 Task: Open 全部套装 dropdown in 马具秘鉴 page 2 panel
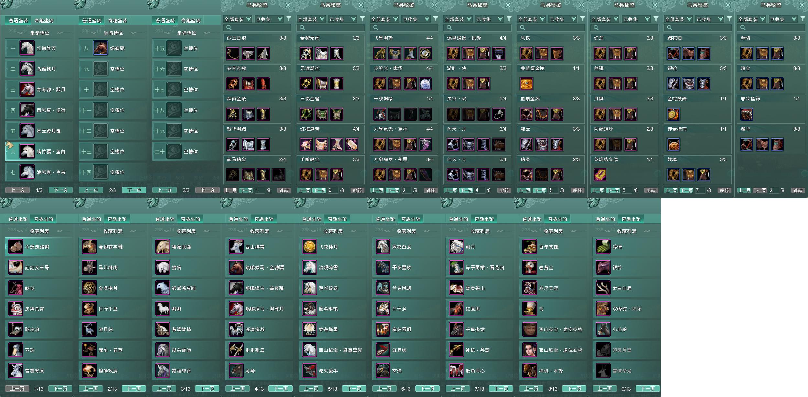coord(311,19)
